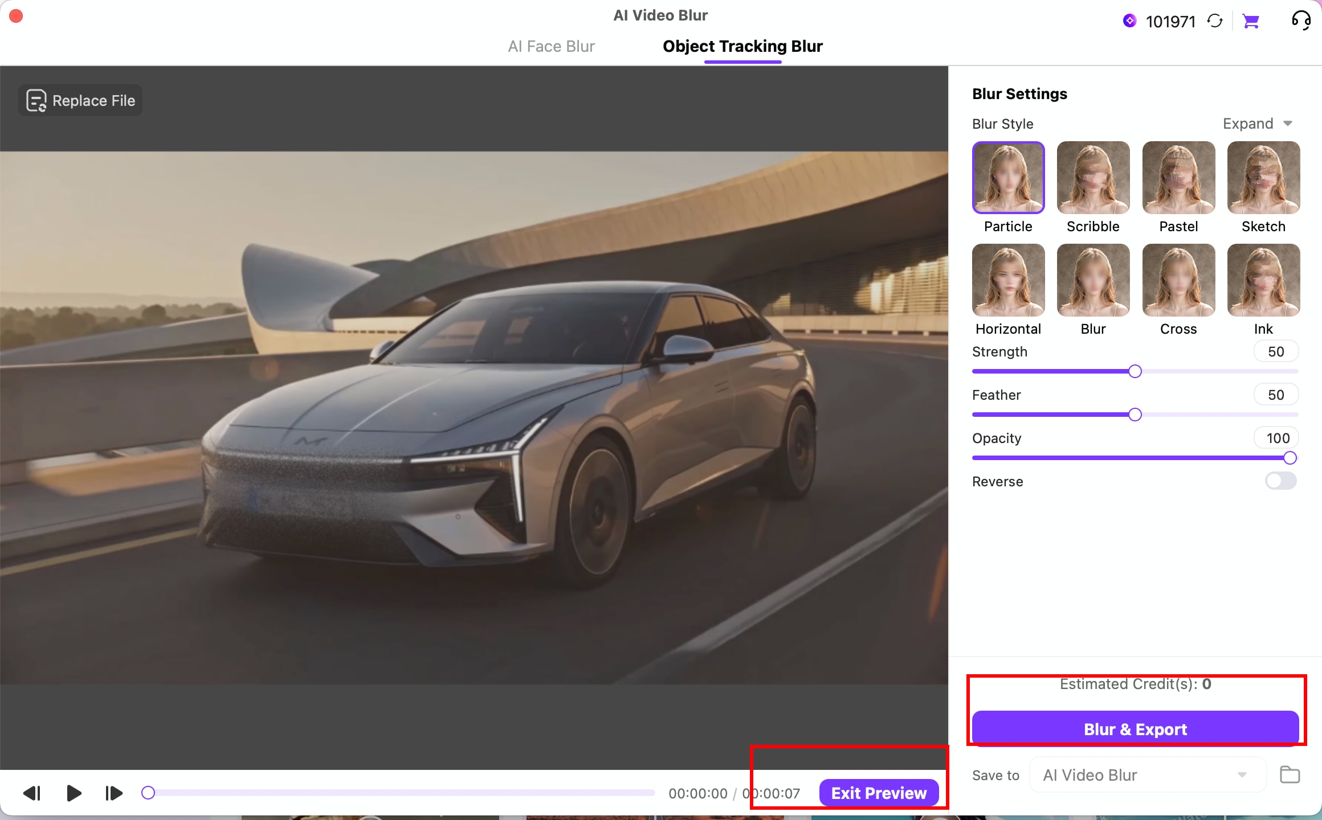Screen dimensions: 1322x820
Task: Refresh the credits balance
Action: 1215,22
